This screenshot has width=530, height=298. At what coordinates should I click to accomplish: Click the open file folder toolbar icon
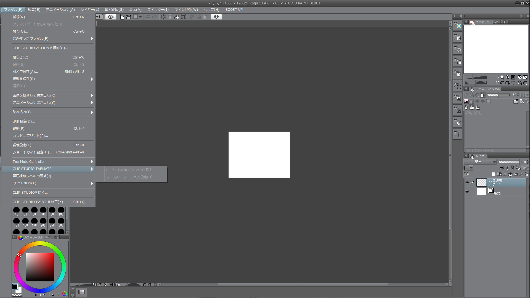pyautogui.click(x=129, y=17)
